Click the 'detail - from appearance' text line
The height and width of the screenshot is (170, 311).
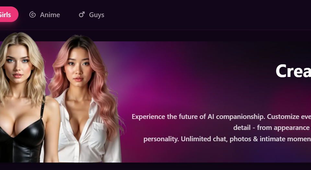pos(272,128)
